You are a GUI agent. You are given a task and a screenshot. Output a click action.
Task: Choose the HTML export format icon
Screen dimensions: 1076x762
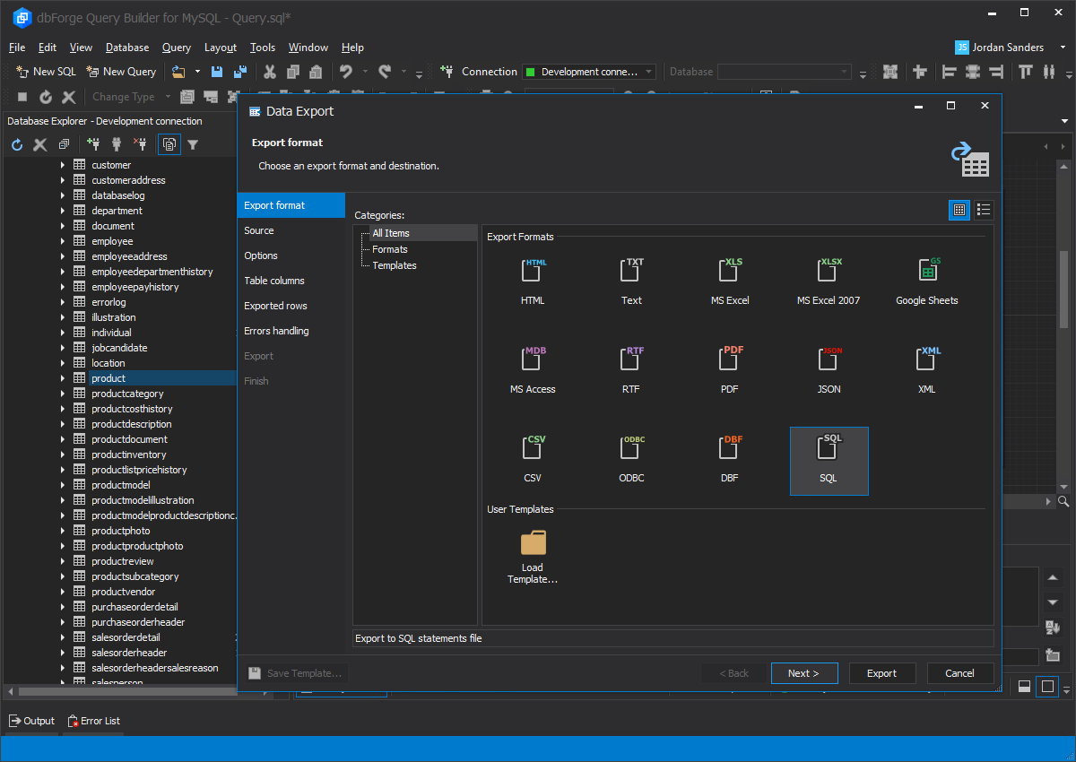533,272
